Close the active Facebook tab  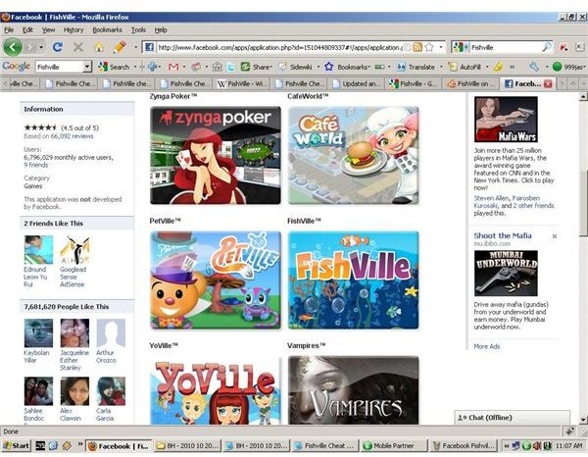click(x=548, y=83)
